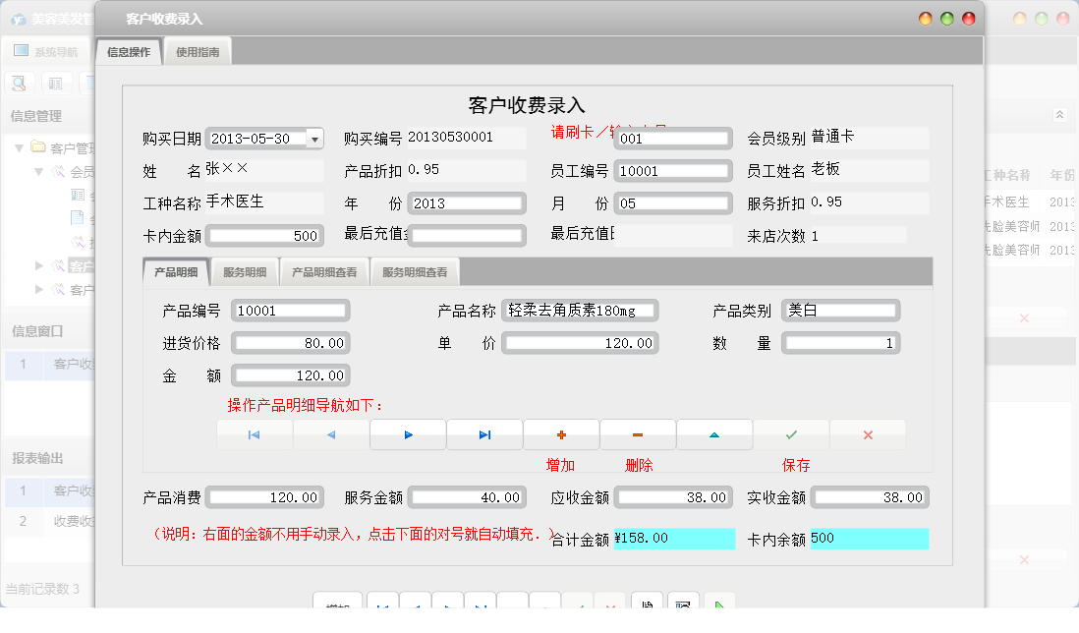This screenshot has height=633, width=1079.
Task: Click the red X cancel icon in product navigation
Action: [x=868, y=433]
